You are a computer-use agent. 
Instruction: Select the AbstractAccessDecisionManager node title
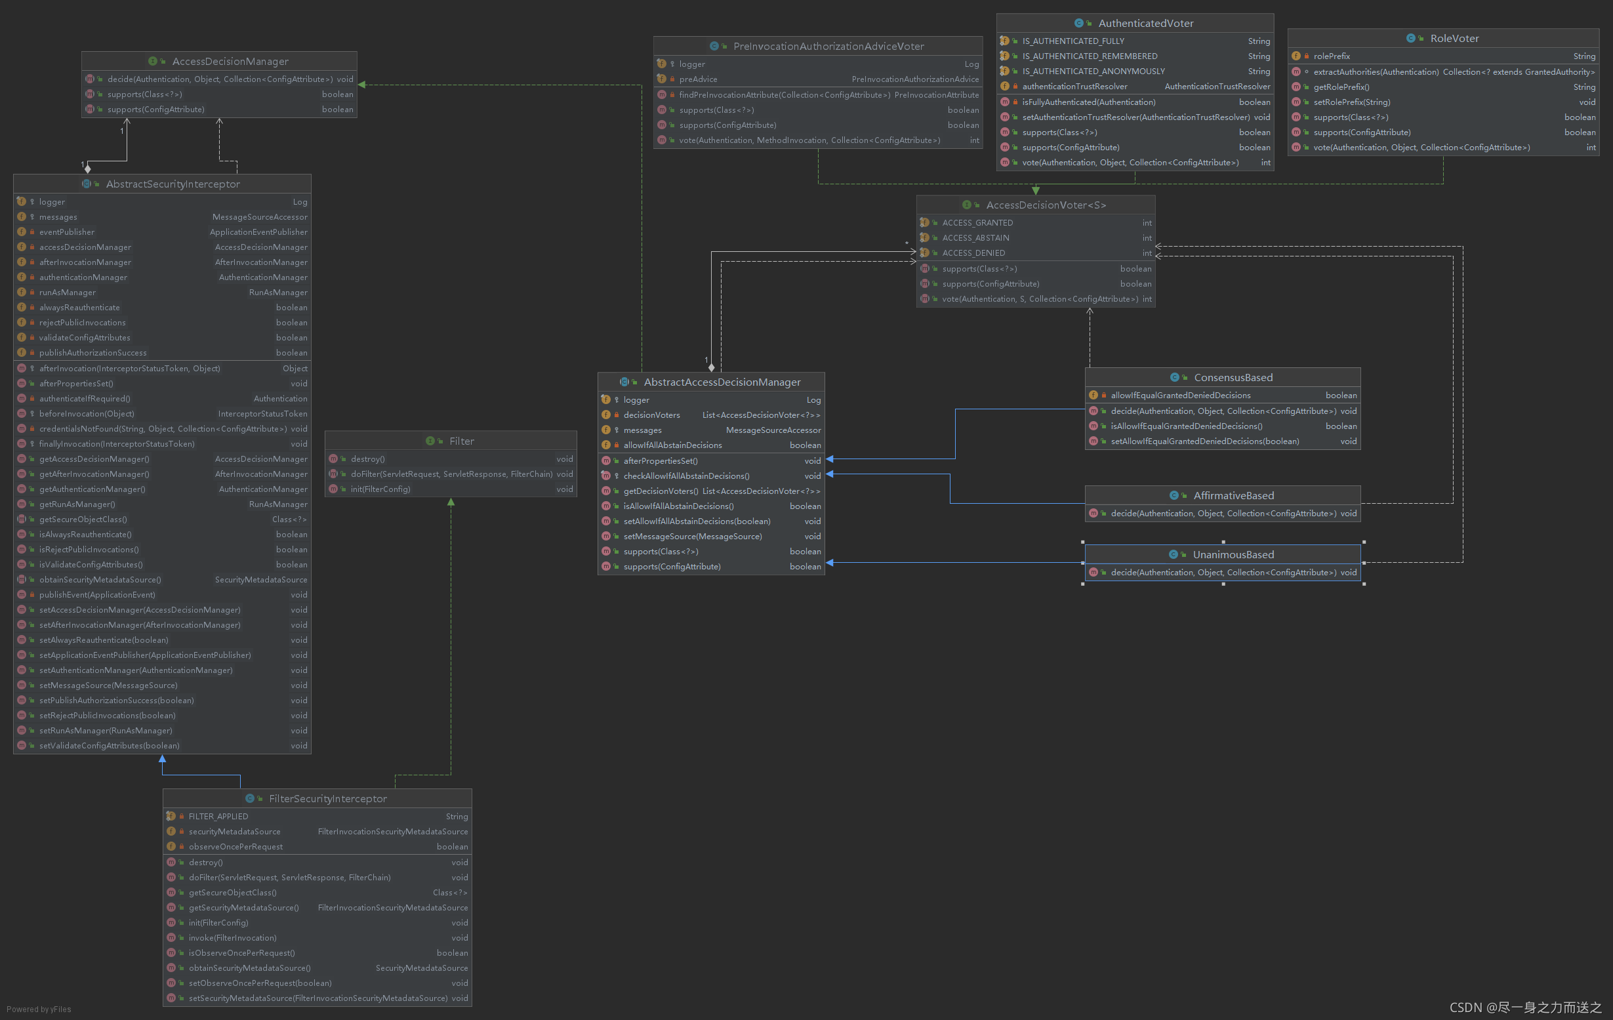tap(722, 382)
